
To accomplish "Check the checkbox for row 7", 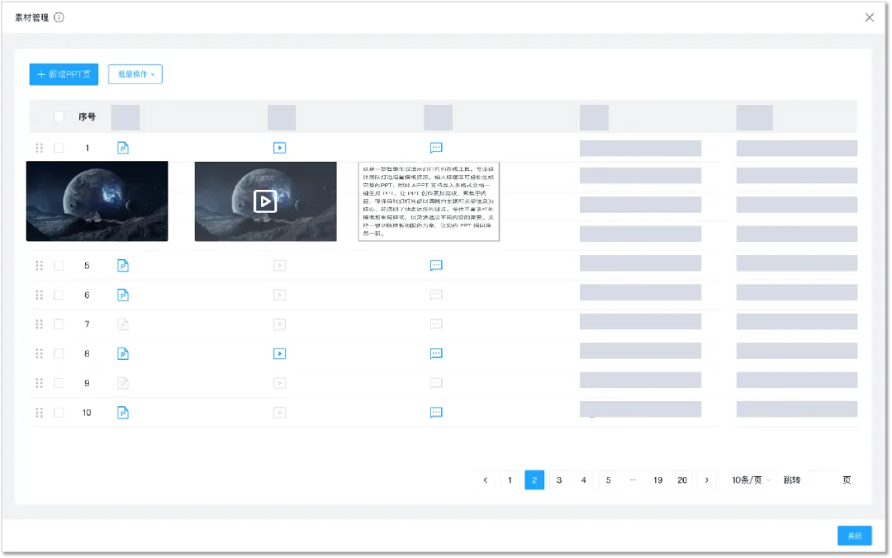I will [x=59, y=324].
